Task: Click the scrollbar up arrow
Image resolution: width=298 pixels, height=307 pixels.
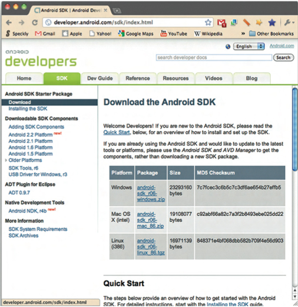Action: 294,290
